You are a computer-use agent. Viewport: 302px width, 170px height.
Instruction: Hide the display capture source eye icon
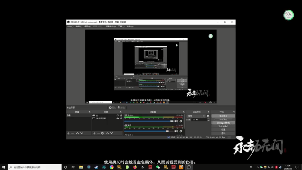click(x=117, y=119)
